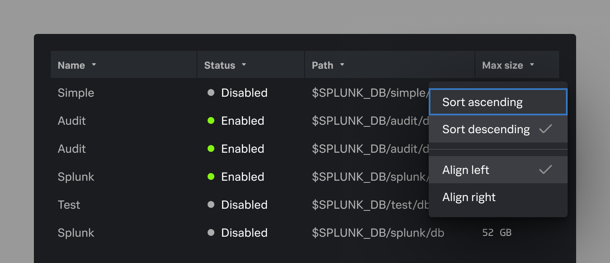Click the gray status dot for Simple

coord(211,92)
